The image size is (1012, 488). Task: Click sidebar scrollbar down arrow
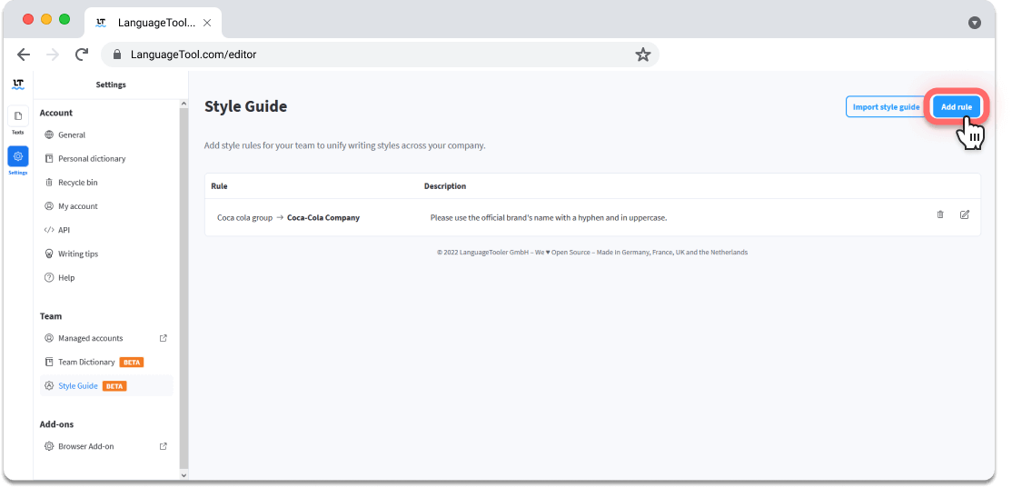pyautogui.click(x=184, y=474)
